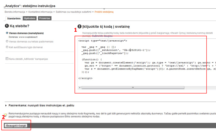Click the 'Išsaugoti ir baigti' button
The image size is (216, 131).
coord(16,126)
